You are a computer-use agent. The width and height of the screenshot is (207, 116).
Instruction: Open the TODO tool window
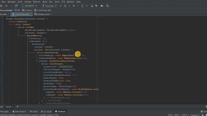pos(34,111)
